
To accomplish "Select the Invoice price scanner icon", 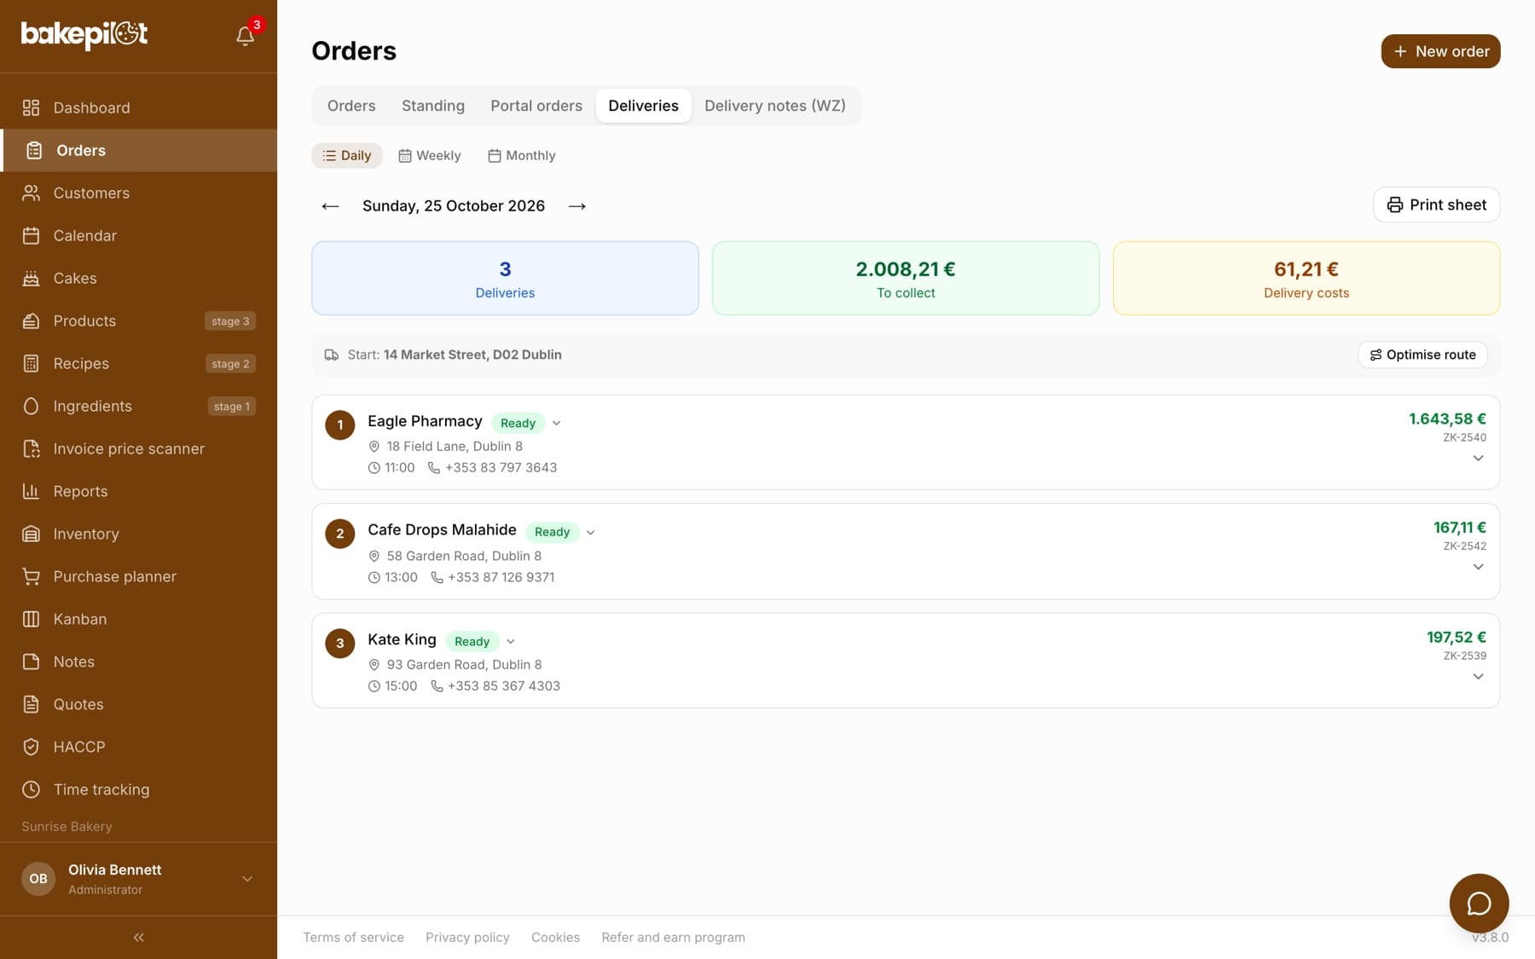I will coord(31,448).
